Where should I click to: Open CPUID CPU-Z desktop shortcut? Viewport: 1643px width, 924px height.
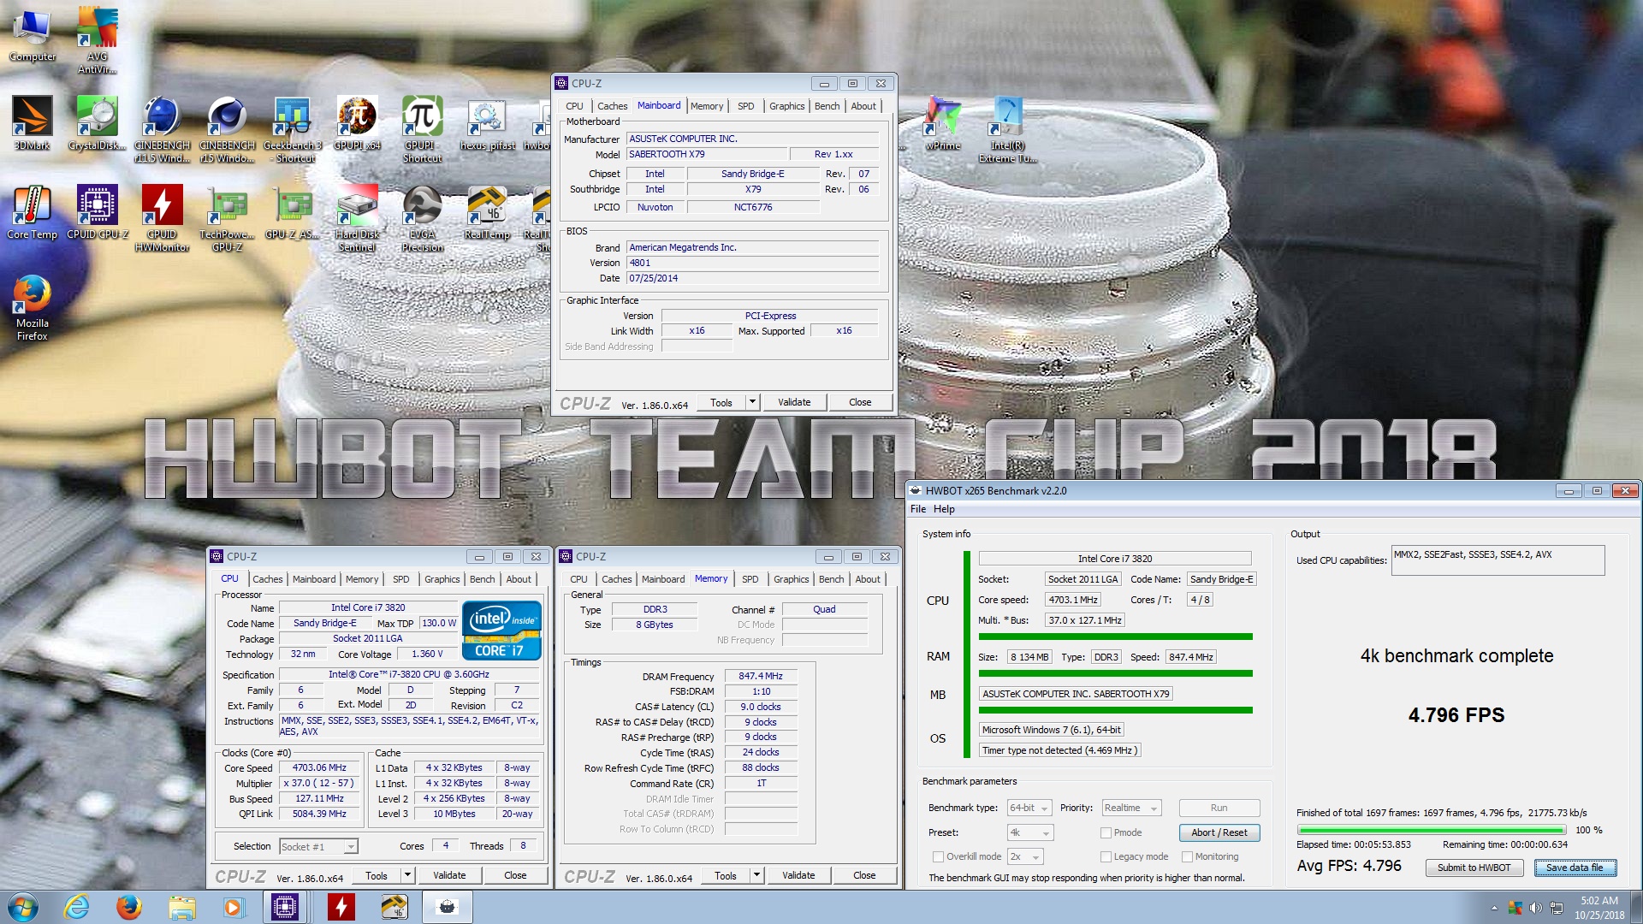coord(98,211)
